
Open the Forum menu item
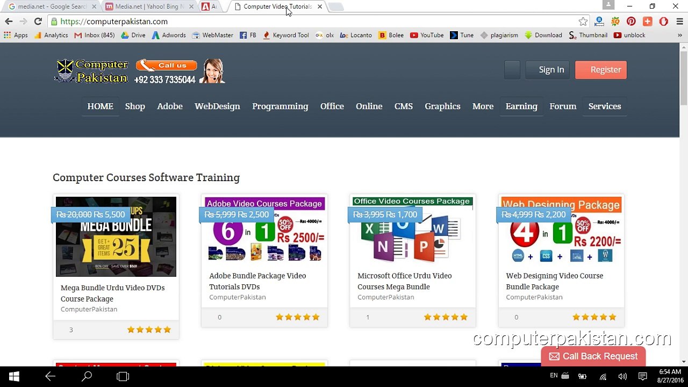(563, 106)
